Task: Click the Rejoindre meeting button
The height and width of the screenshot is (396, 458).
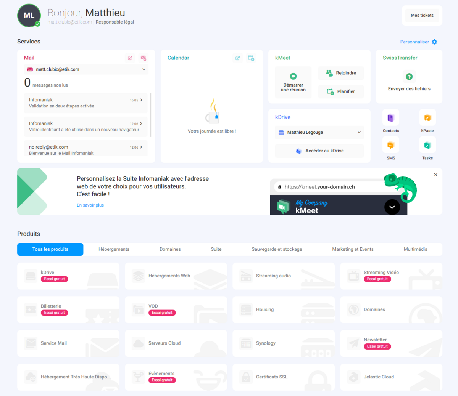Action: [x=341, y=73]
